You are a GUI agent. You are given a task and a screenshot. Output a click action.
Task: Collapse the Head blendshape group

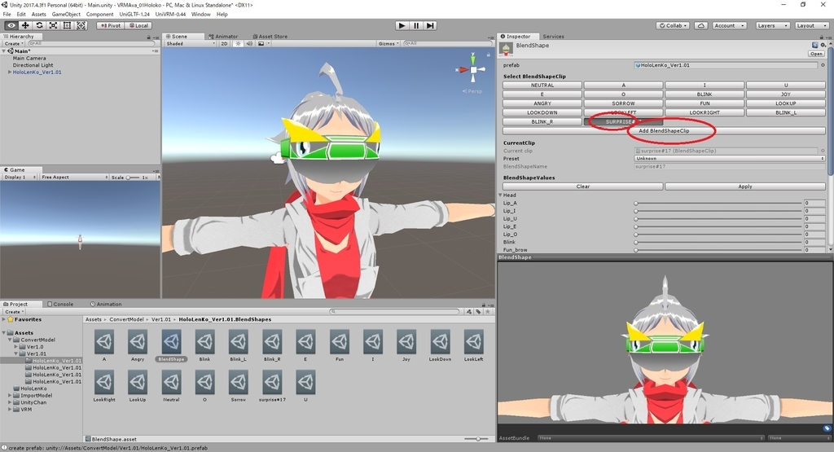pos(501,195)
